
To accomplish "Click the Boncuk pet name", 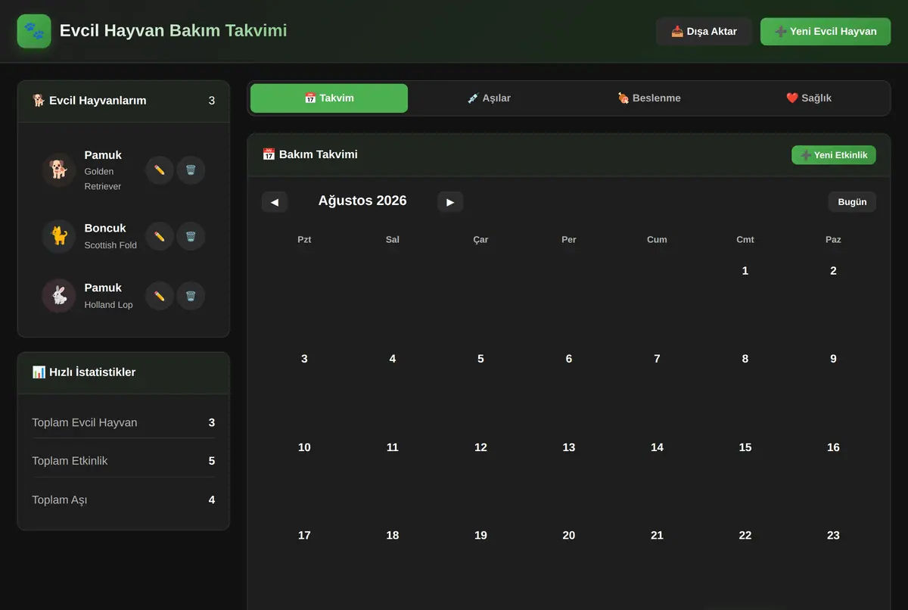I will (105, 229).
